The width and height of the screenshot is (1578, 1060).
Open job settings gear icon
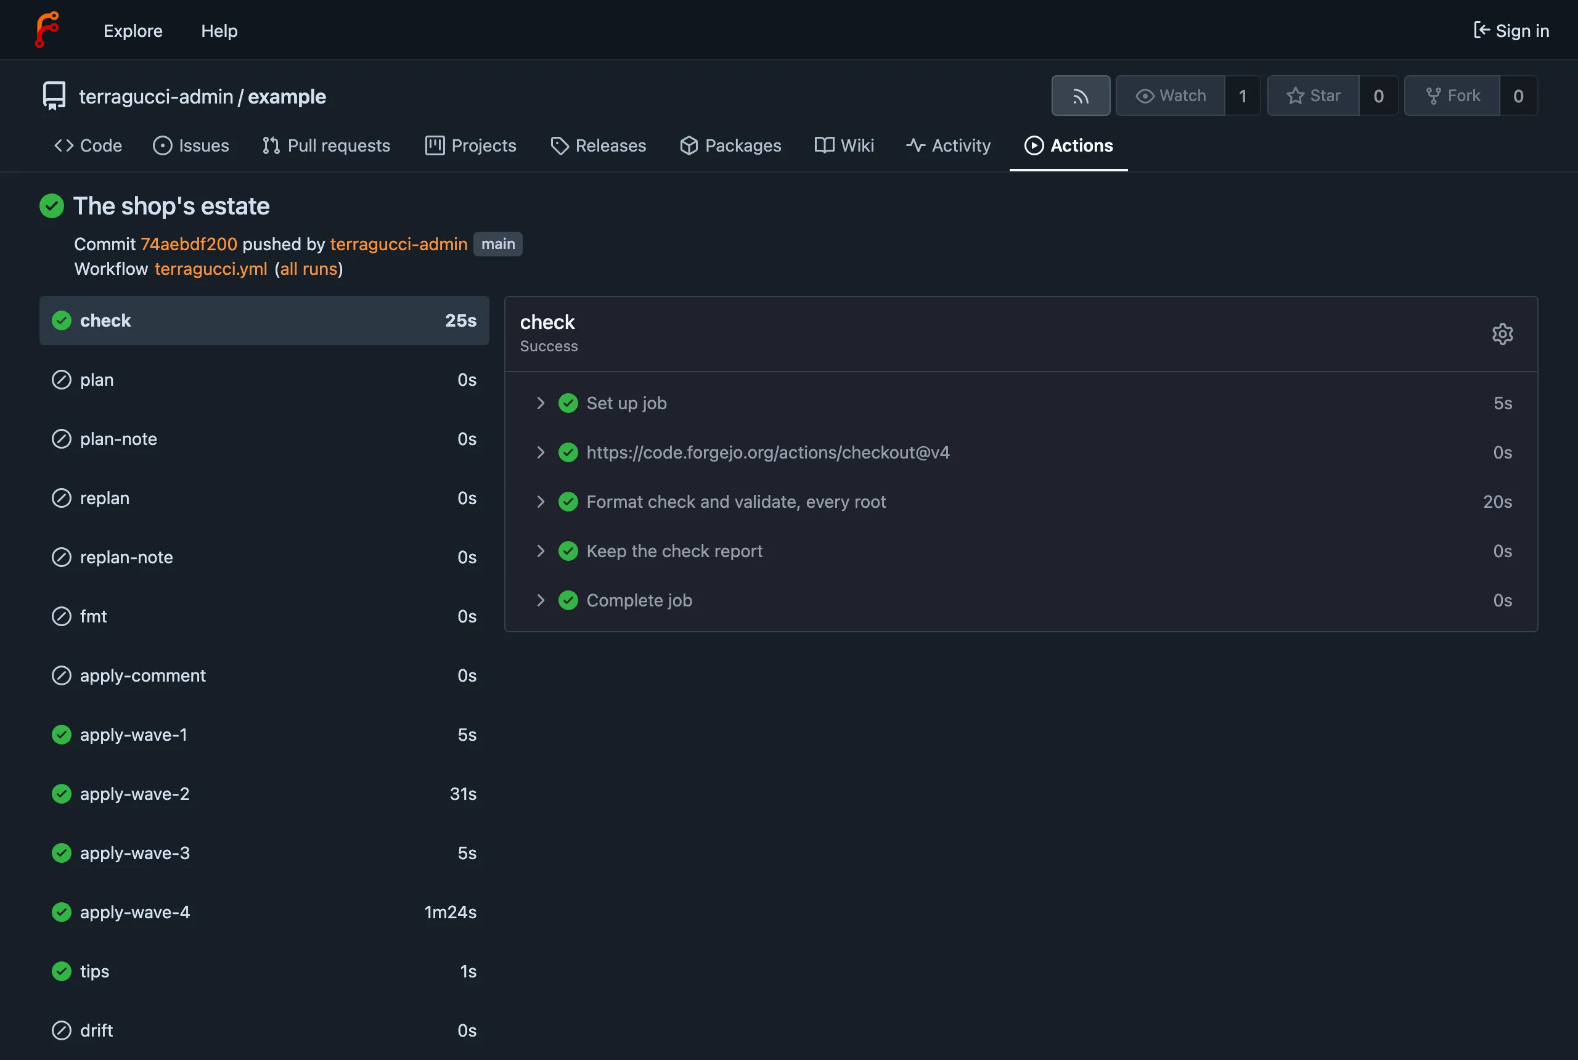pos(1502,334)
